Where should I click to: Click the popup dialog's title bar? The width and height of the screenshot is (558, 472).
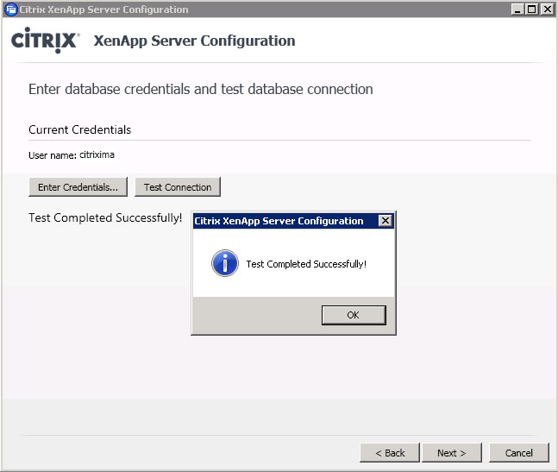[x=285, y=221]
